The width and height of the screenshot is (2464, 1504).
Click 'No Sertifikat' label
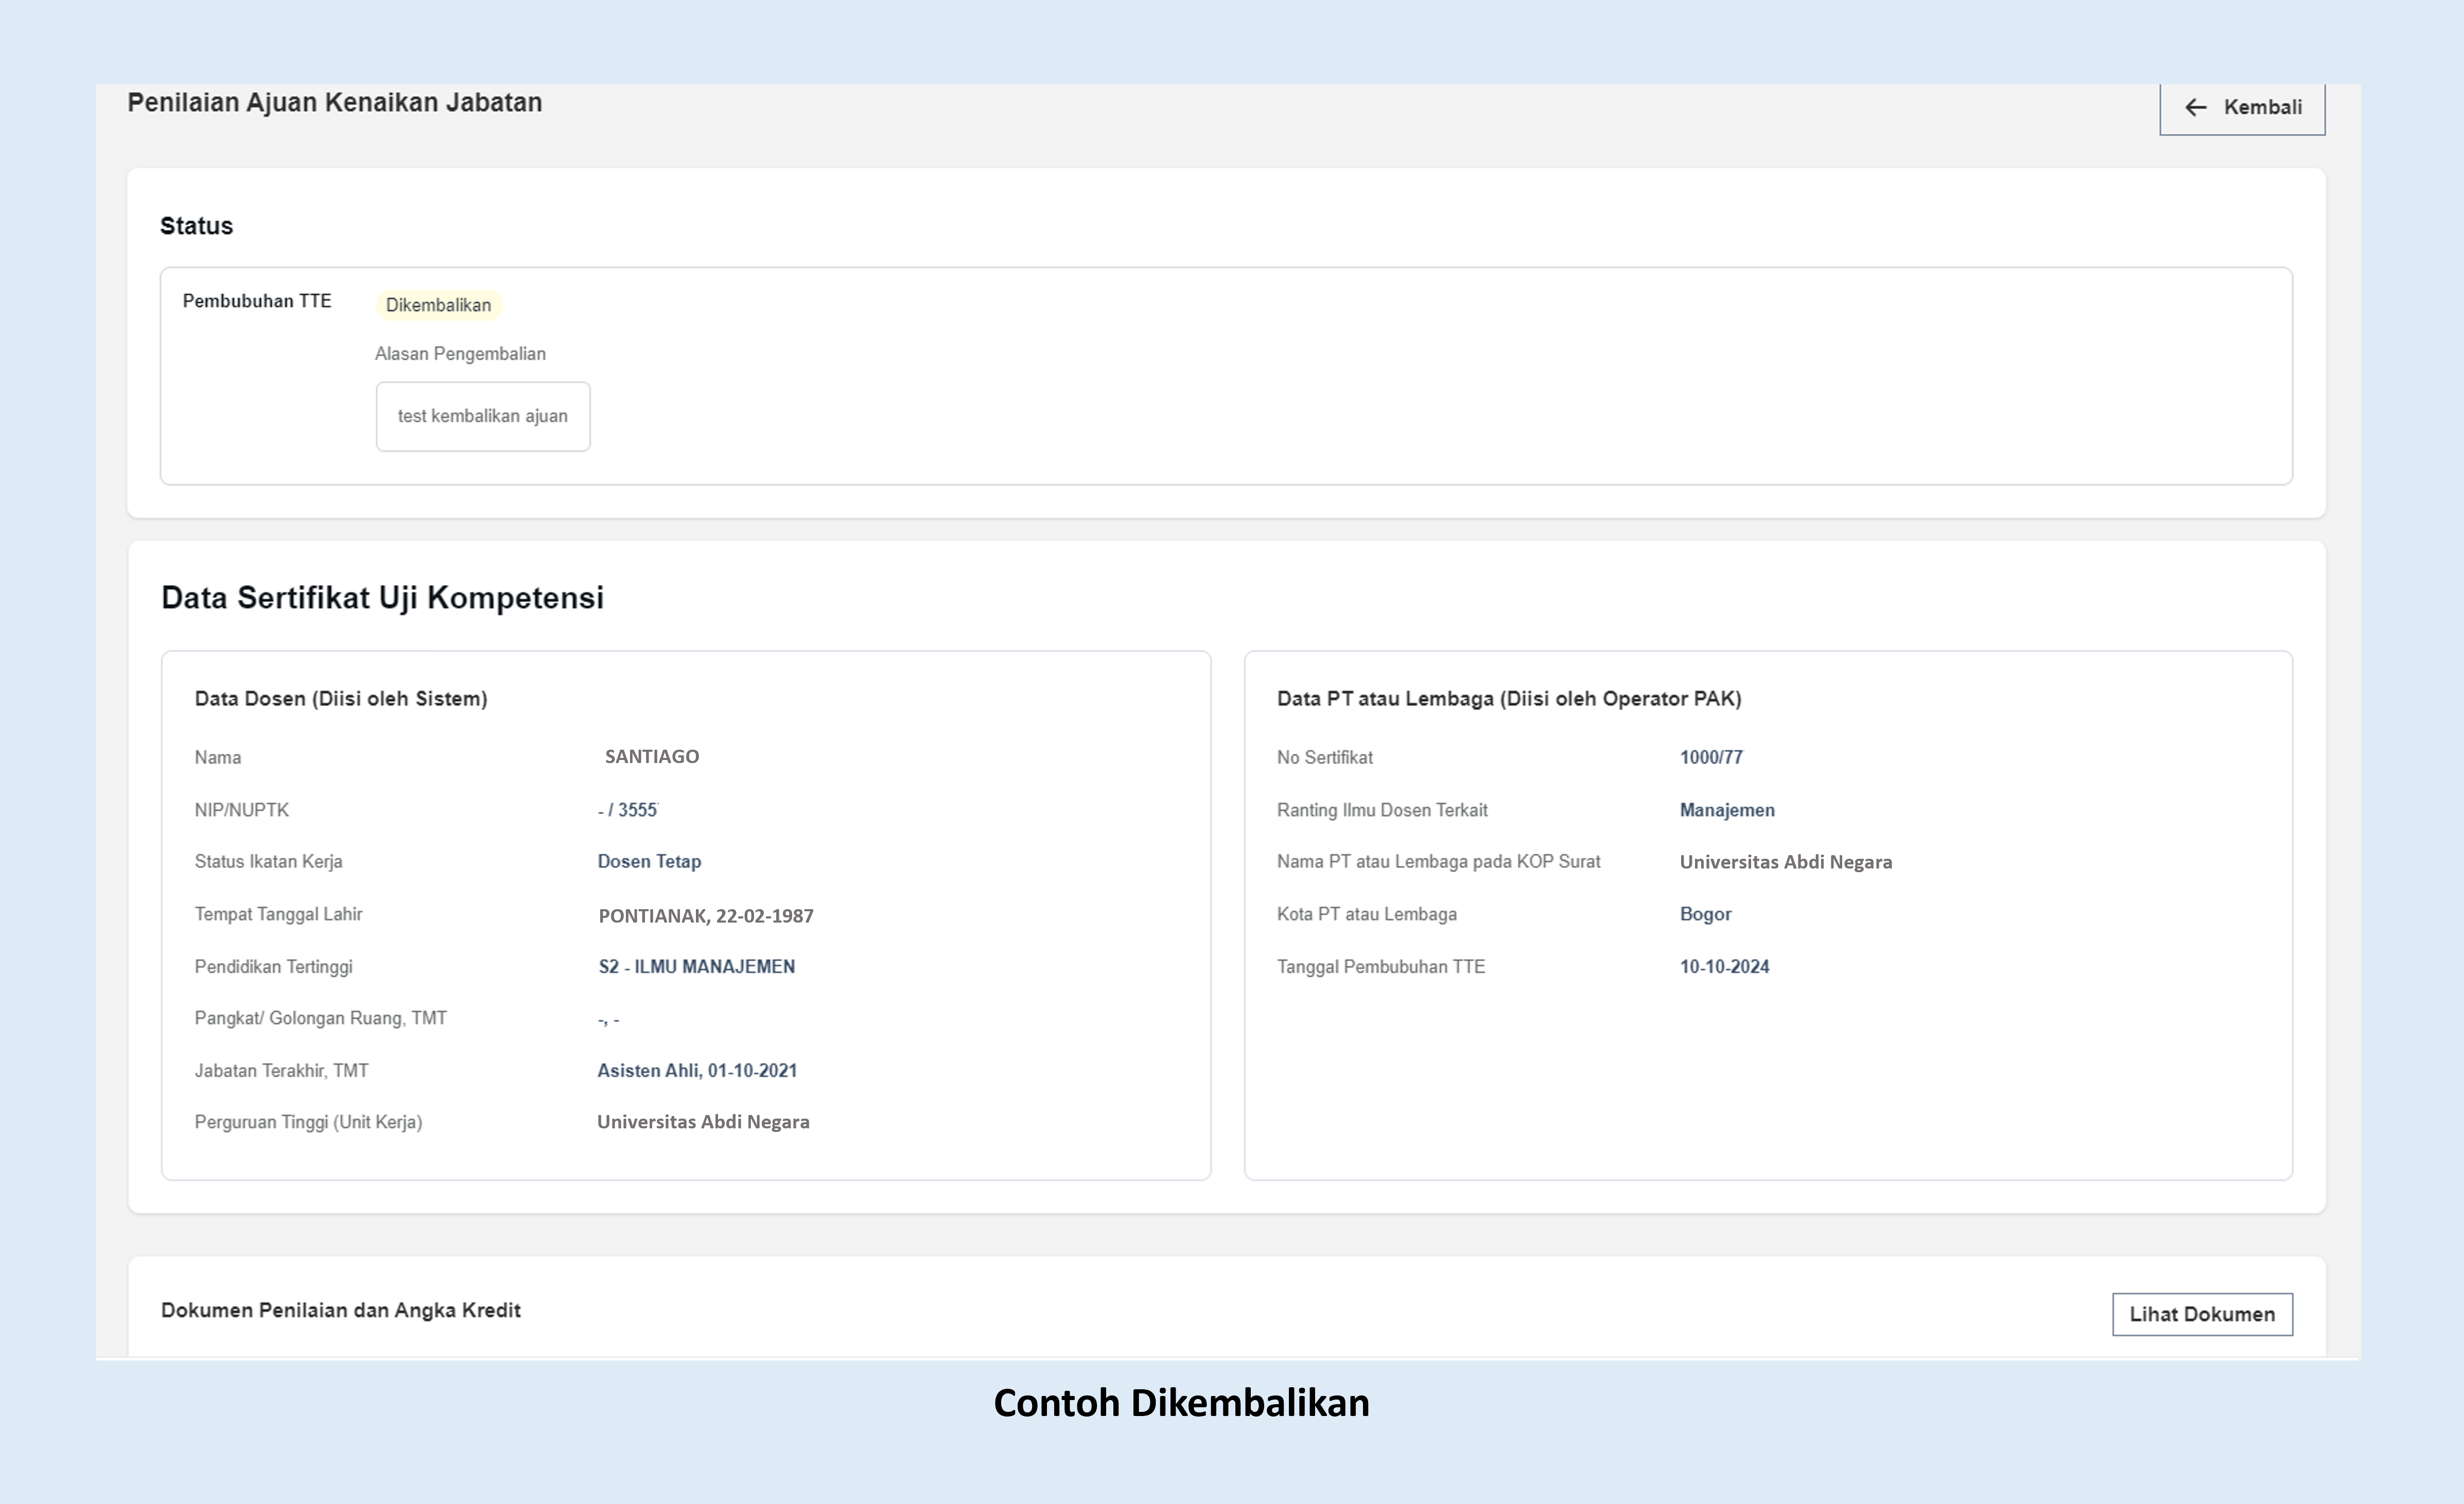(x=1325, y=757)
